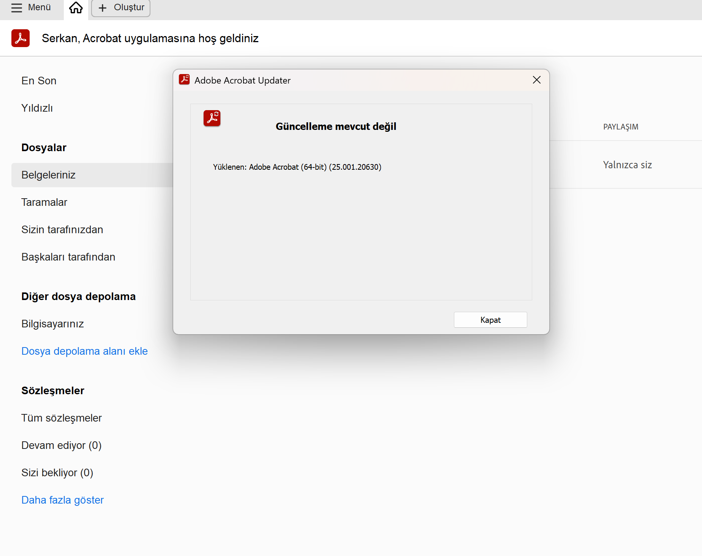The image size is (702, 556).
Task: Open Sizi bekliyor (0) agreements
Action: click(x=57, y=472)
